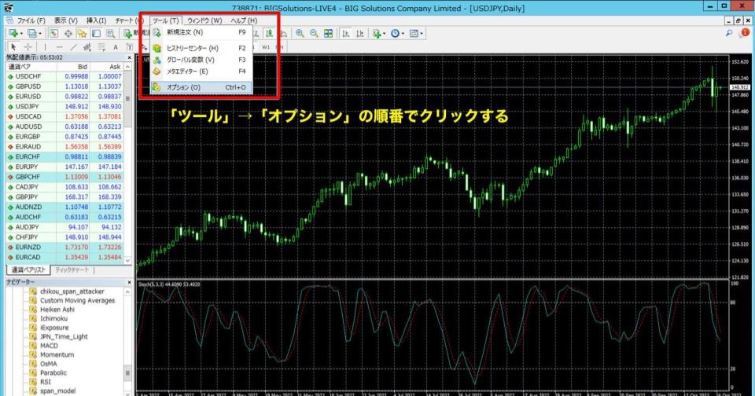Image resolution: width=755 pixels, height=396 pixels.
Task: Close the Navigator panel
Action: pyautogui.click(x=128, y=281)
